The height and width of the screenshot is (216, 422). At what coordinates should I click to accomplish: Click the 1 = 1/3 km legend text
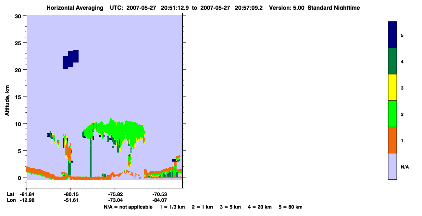coord(172,207)
